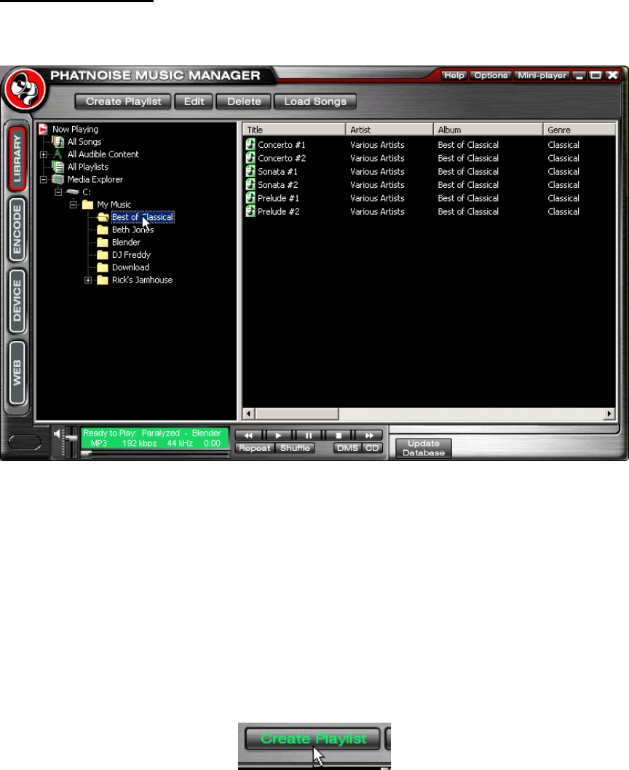Viewport: 629px width, 770px height.
Task: Click the green Create Playlist button below
Action: [313, 739]
